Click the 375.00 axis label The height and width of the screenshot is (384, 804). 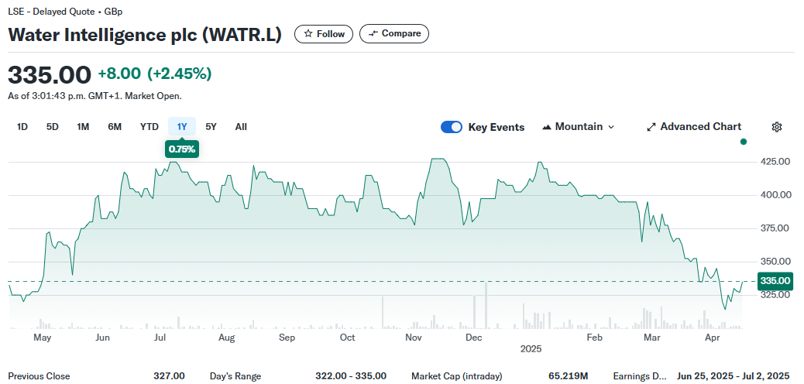coord(776,228)
